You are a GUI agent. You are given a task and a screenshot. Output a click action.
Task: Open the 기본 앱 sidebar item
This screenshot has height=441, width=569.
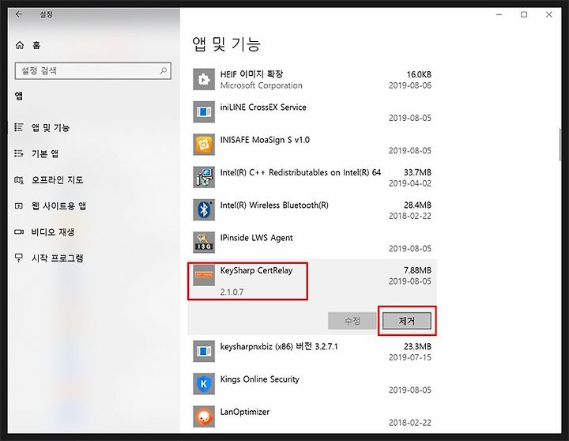(x=93, y=153)
